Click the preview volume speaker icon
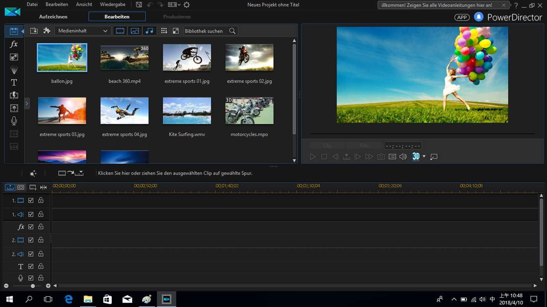Viewport: 547px width, 307px height. coord(403,157)
